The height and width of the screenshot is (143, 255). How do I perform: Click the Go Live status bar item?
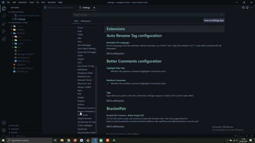pos(238,136)
